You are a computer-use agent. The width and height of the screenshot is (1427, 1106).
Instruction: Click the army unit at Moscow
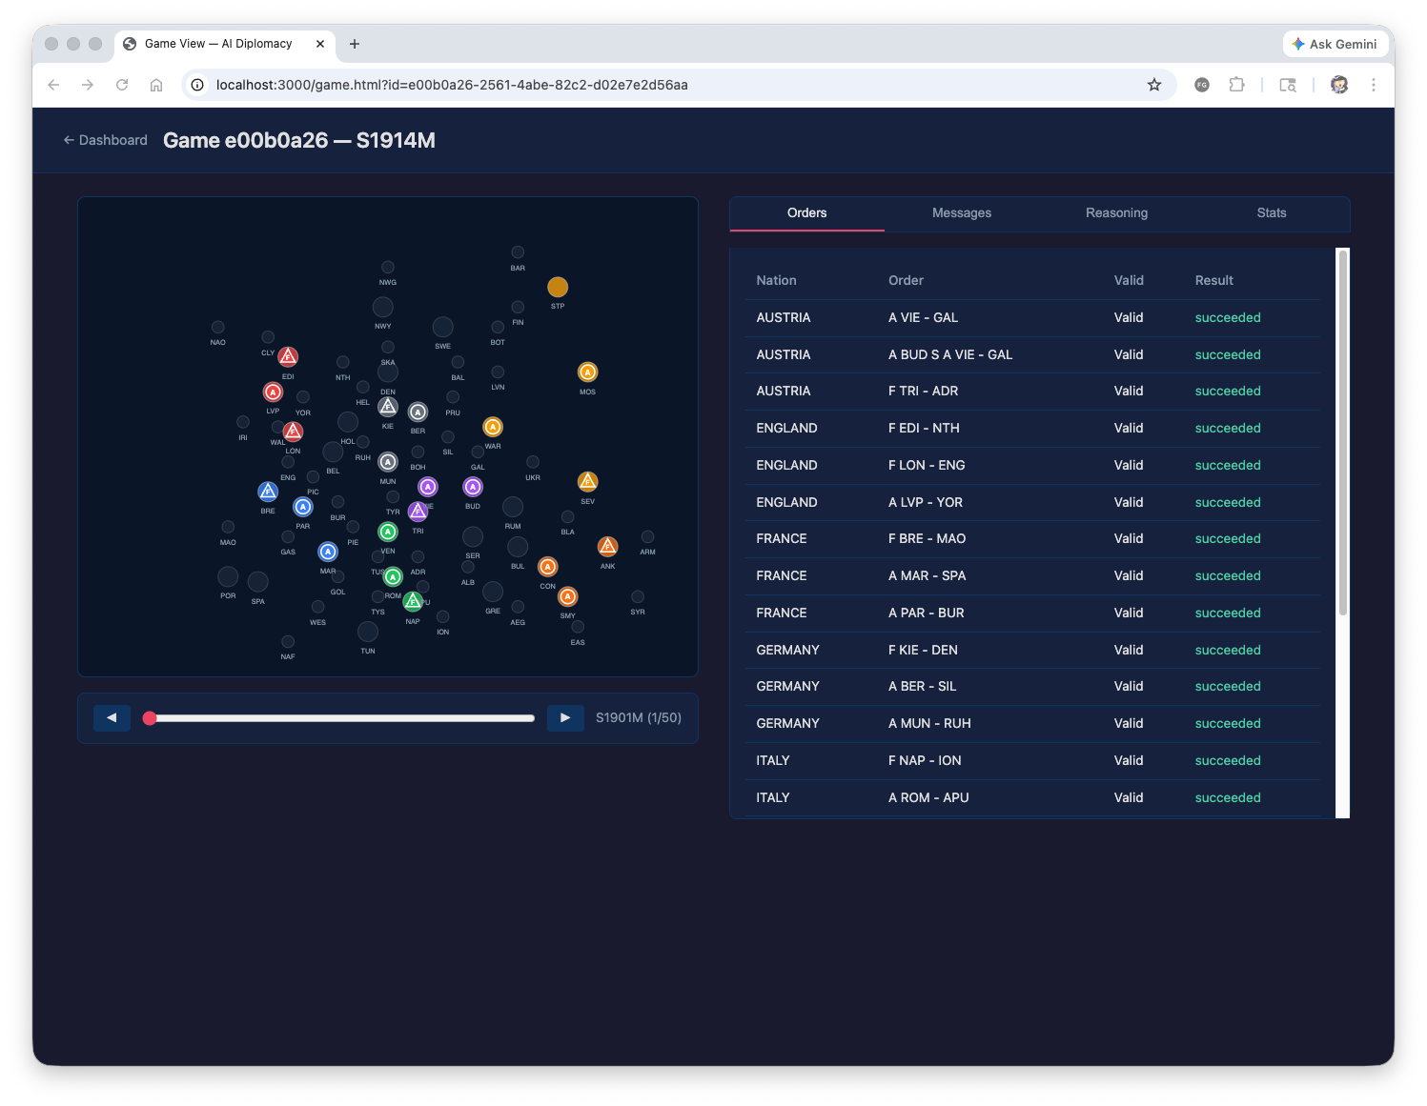click(587, 372)
